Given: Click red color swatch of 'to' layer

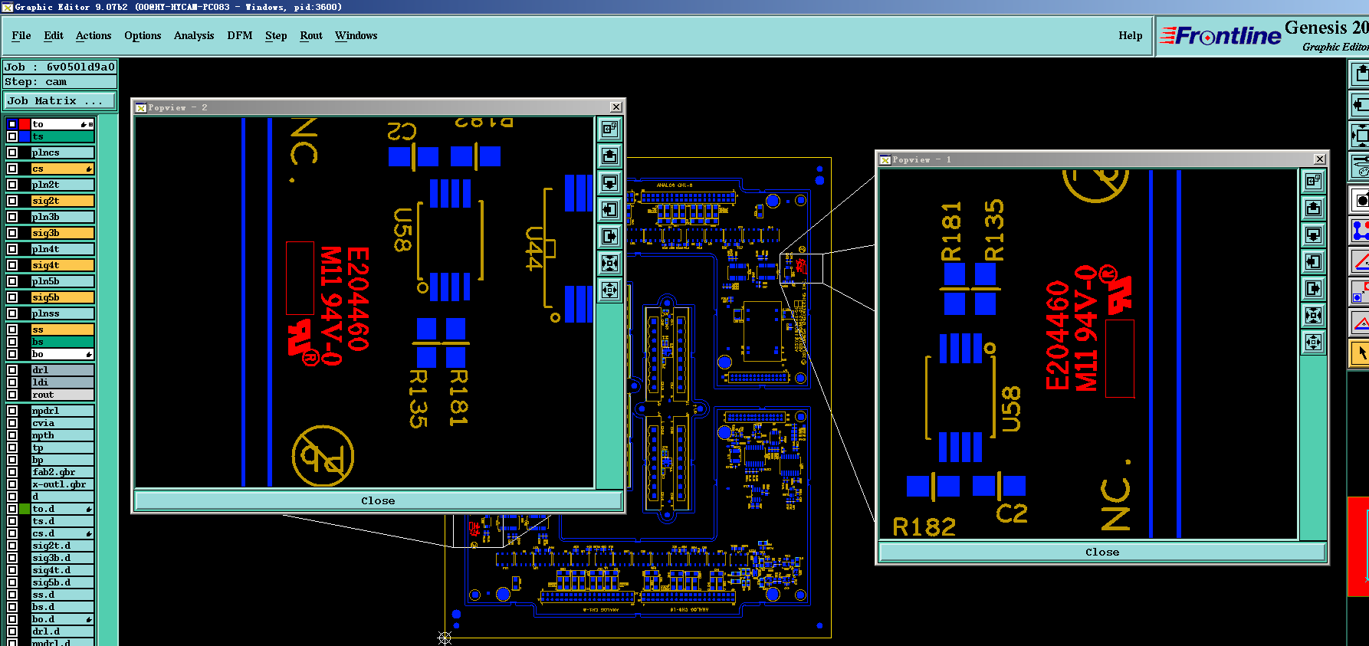Looking at the screenshot, I should [x=25, y=124].
